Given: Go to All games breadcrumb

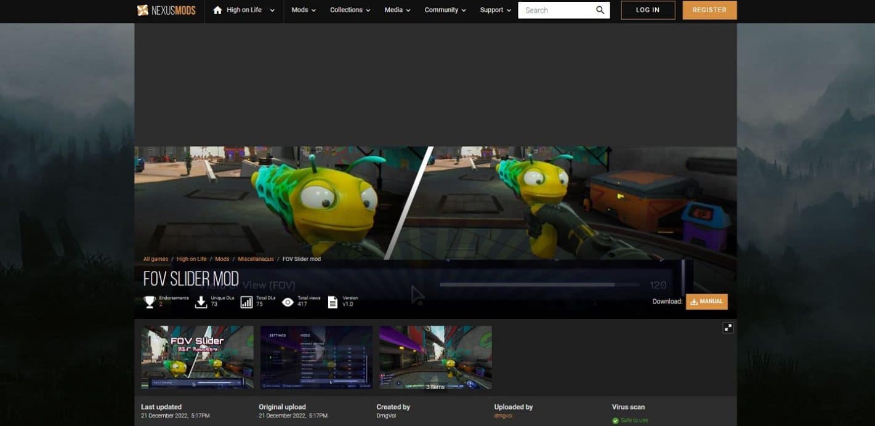Looking at the screenshot, I should [x=156, y=259].
